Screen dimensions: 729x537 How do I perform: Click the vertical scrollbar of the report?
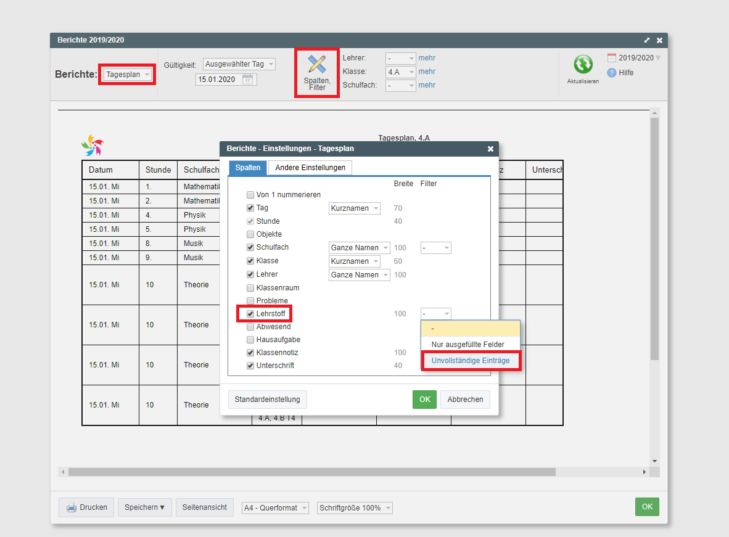click(x=654, y=239)
